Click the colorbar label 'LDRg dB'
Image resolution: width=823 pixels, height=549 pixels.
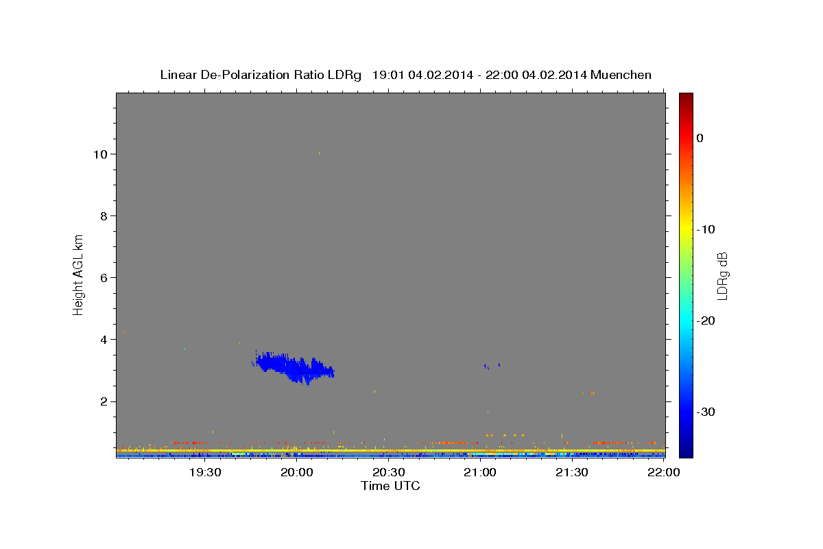(x=721, y=275)
